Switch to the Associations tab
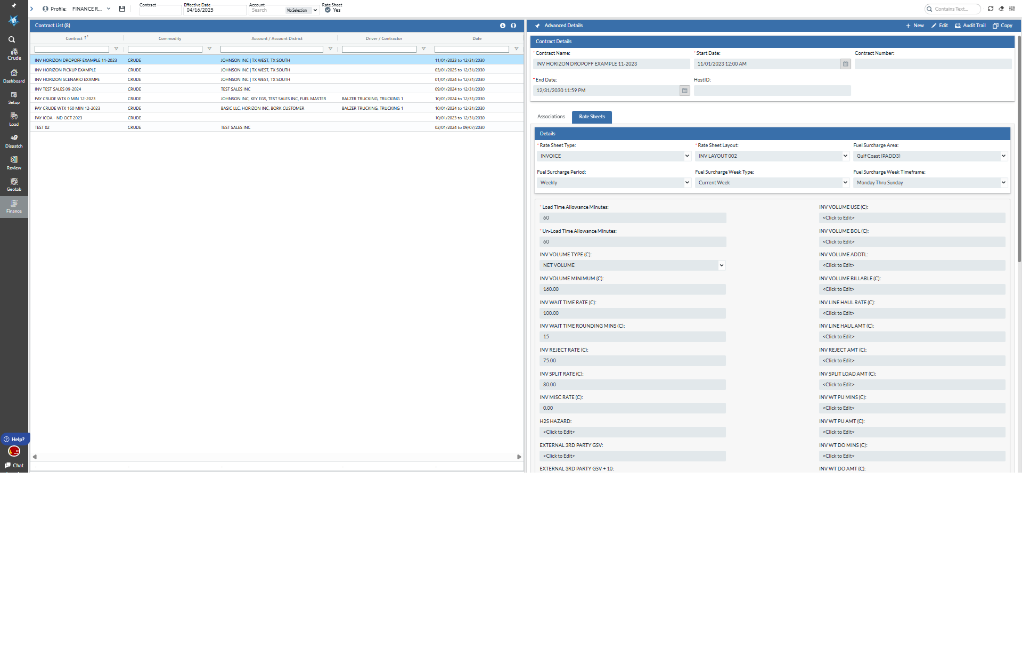1022x666 pixels. point(551,117)
